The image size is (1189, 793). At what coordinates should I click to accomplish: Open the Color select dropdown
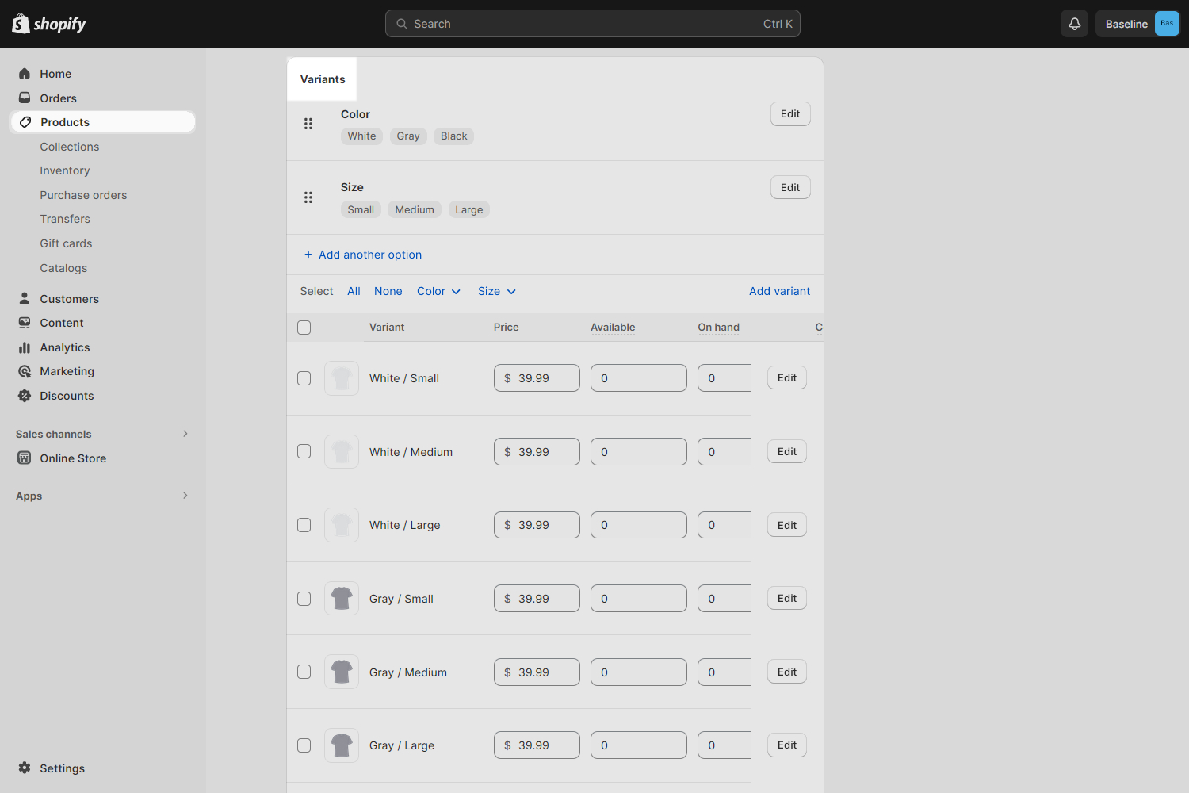point(438,291)
